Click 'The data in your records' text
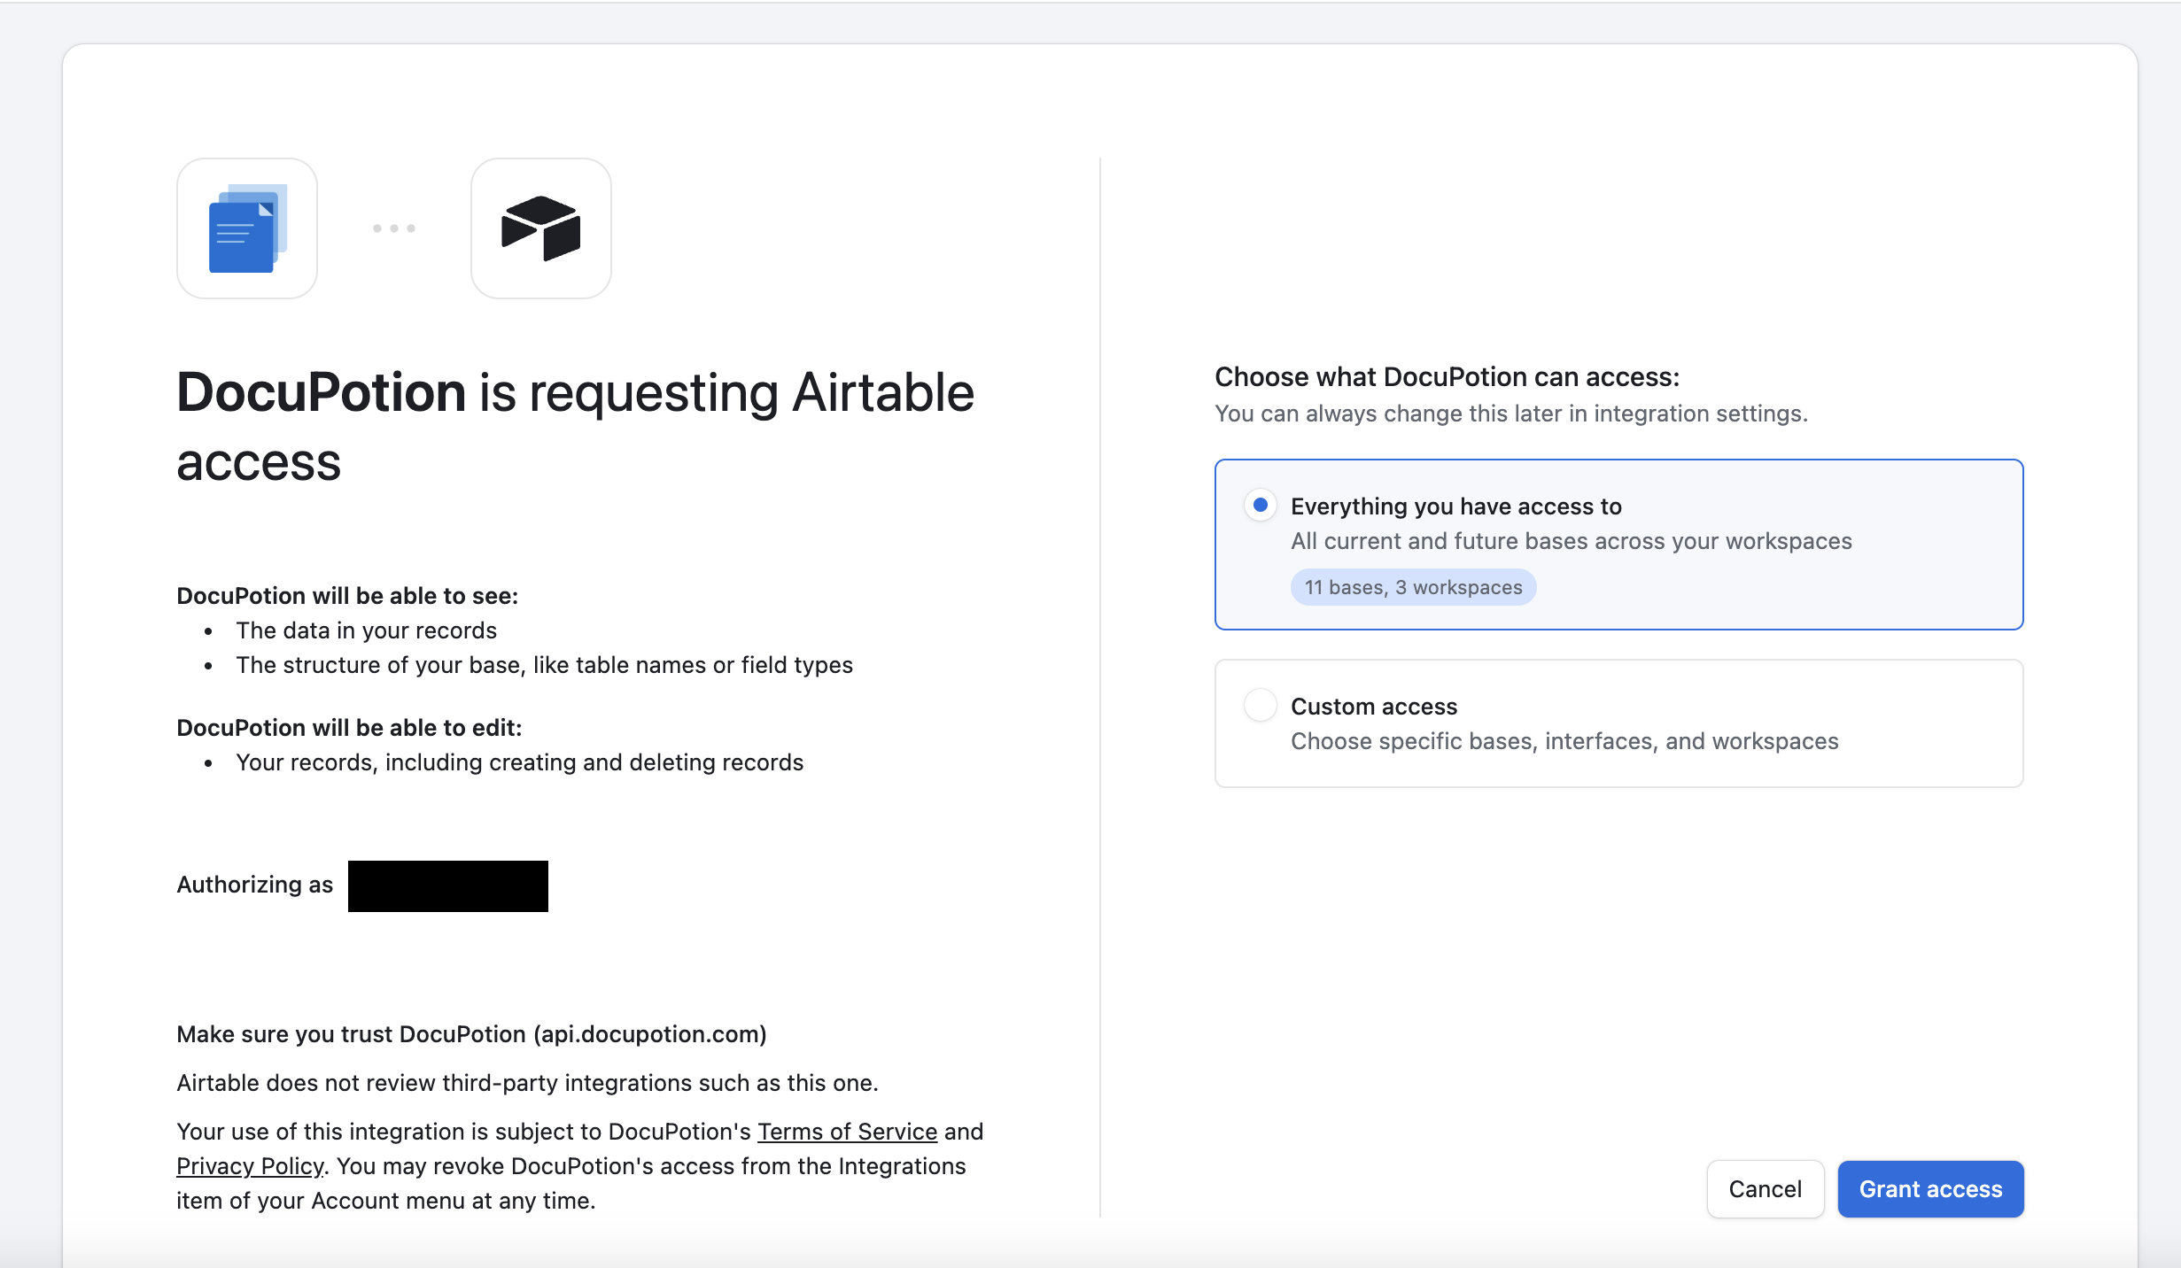This screenshot has width=2181, height=1268. click(x=366, y=630)
